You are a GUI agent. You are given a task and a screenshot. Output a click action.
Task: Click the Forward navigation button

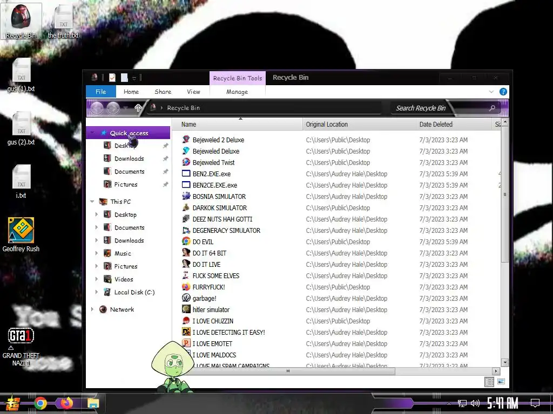tap(113, 108)
